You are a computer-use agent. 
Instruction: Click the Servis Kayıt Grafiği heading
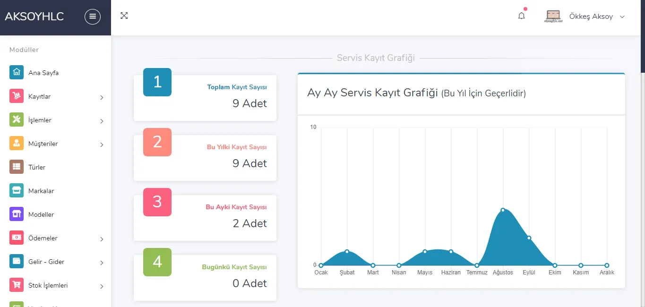pos(376,58)
